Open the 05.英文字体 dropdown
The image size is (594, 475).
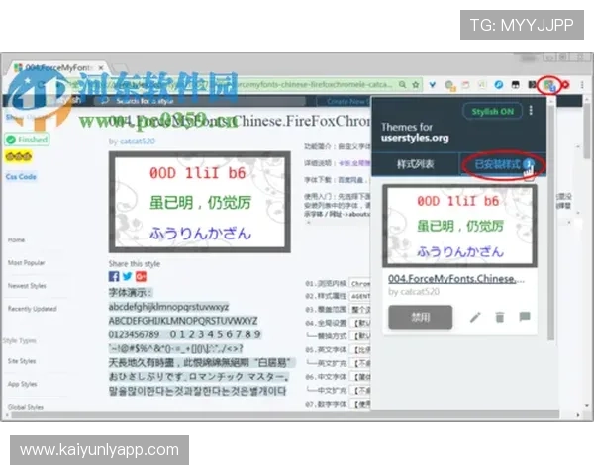(359, 349)
